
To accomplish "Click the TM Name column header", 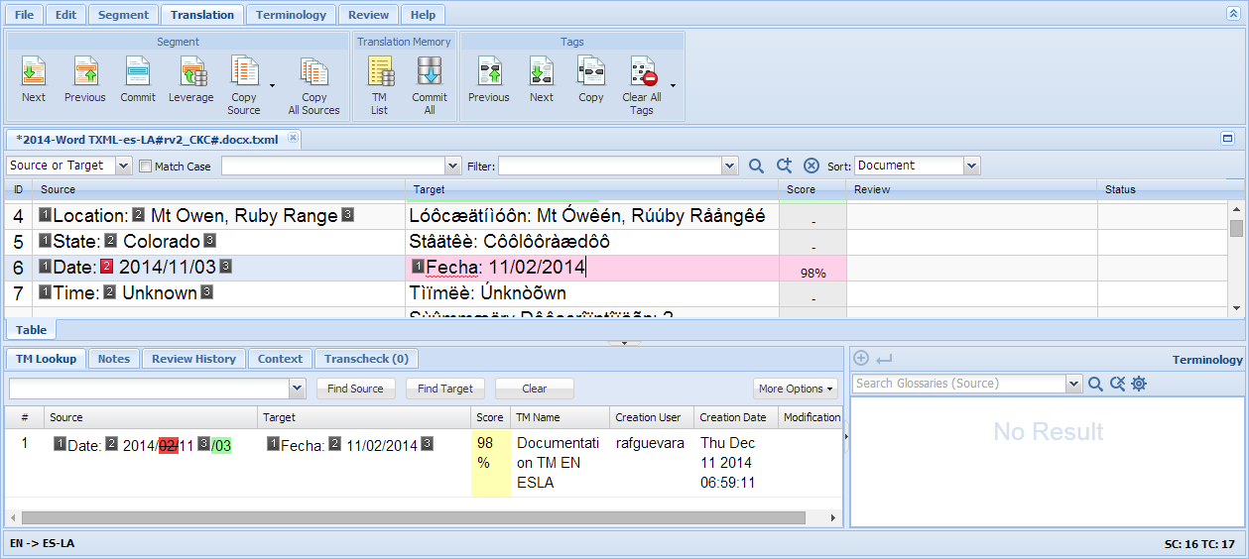I will coord(560,417).
